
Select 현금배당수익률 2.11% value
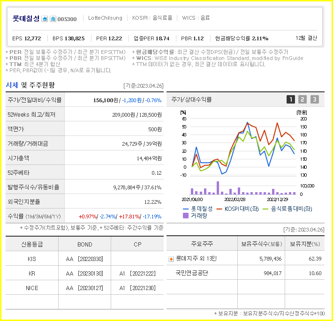click(x=242, y=38)
